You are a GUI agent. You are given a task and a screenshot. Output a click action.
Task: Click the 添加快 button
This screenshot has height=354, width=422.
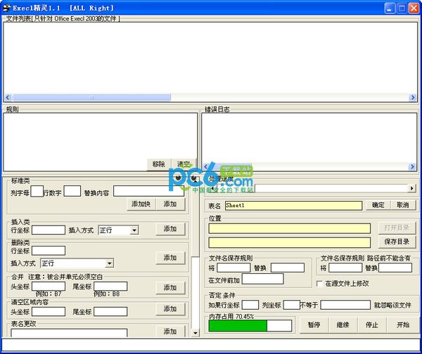141,204
